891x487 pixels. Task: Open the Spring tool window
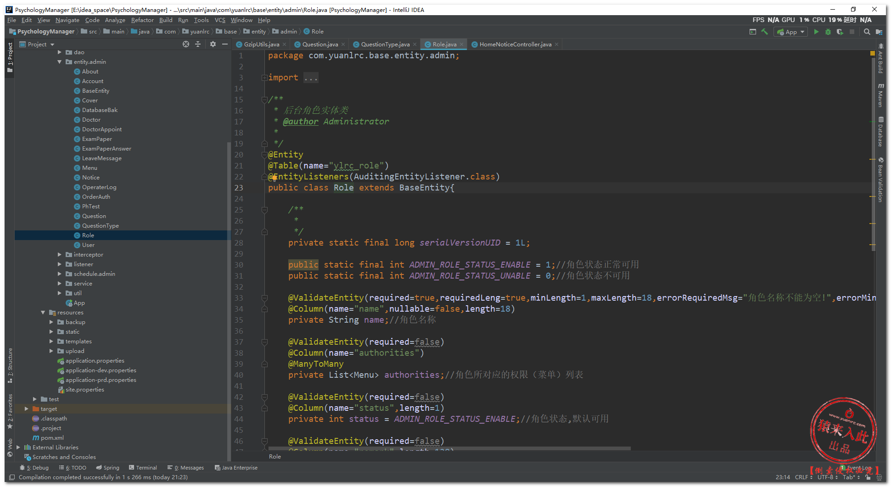click(108, 468)
